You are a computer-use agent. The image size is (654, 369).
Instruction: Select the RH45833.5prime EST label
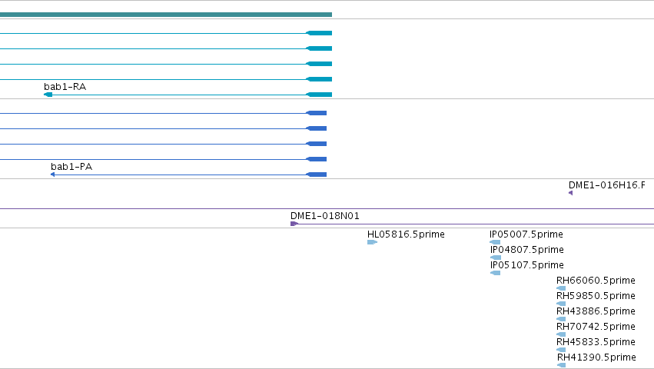(x=596, y=342)
